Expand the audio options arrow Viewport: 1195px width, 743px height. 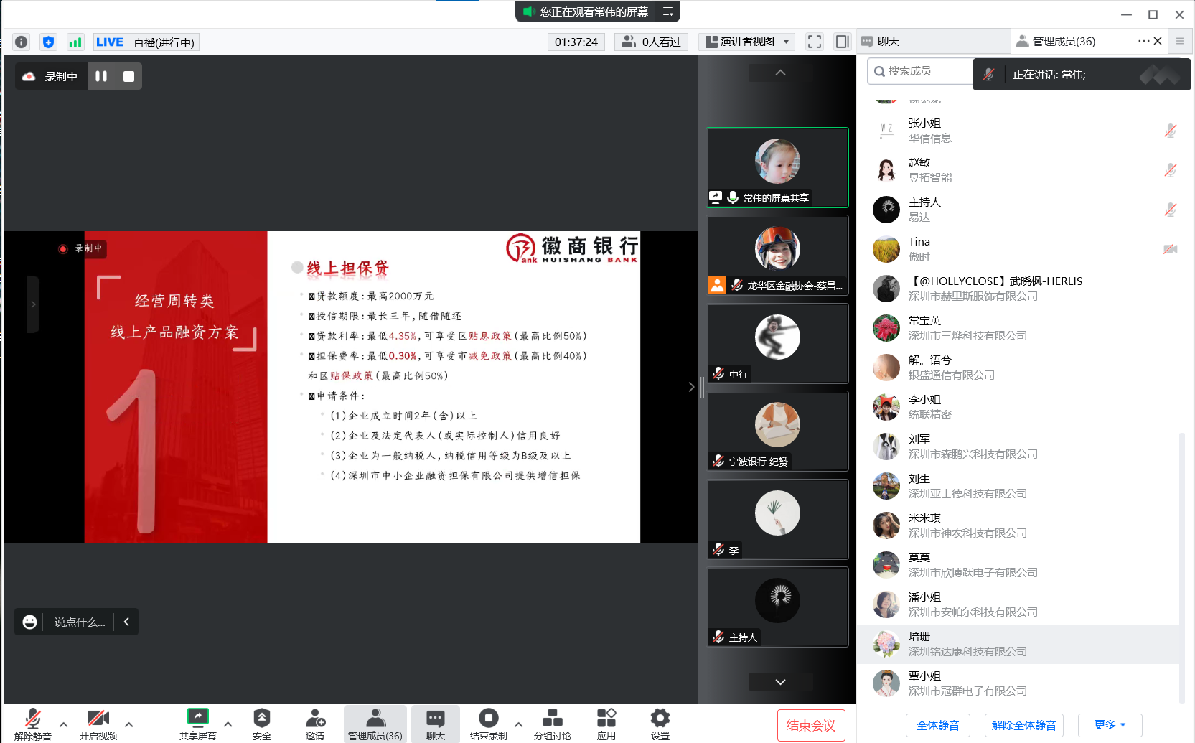(63, 724)
